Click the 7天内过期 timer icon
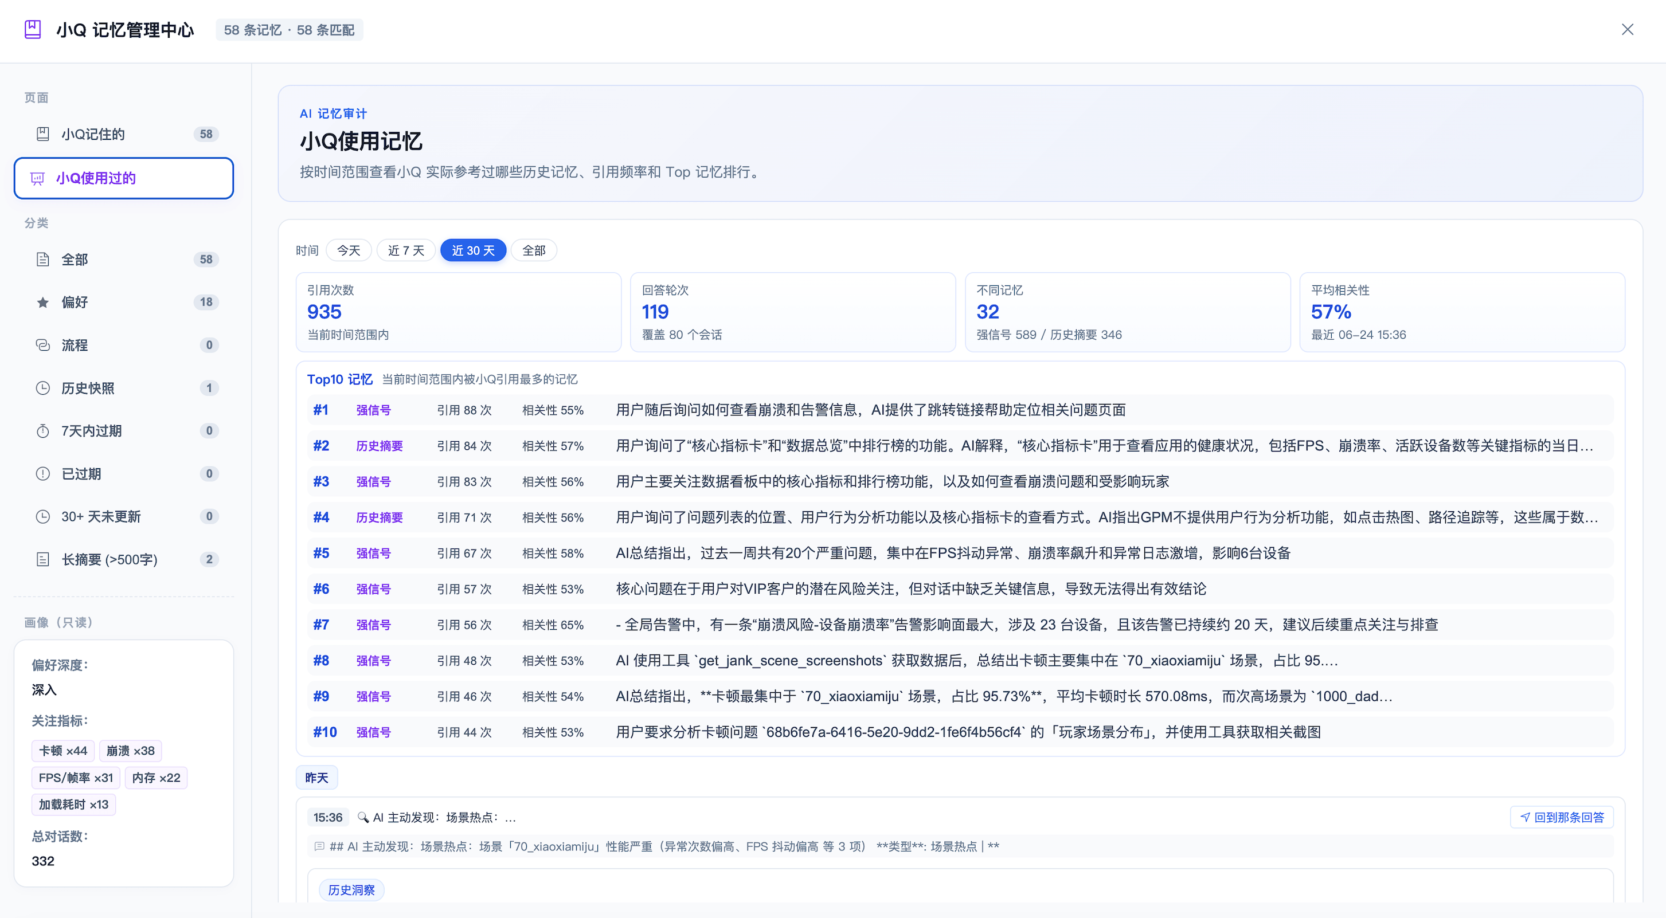Image resolution: width=1666 pixels, height=918 pixels. click(x=42, y=430)
